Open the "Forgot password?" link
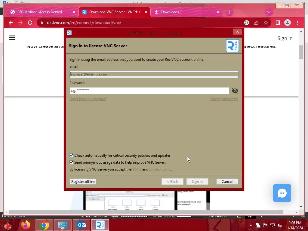Image resolution: width=308 pixels, height=231 pixels. pyautogui.click(x=224, y=99)
